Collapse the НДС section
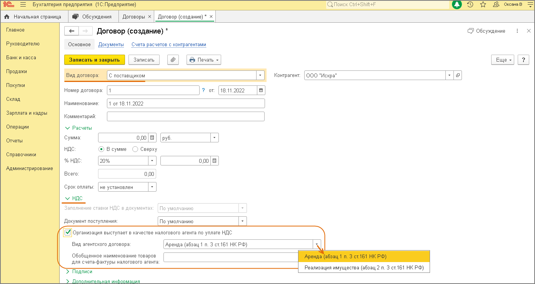 click(74, 198)
